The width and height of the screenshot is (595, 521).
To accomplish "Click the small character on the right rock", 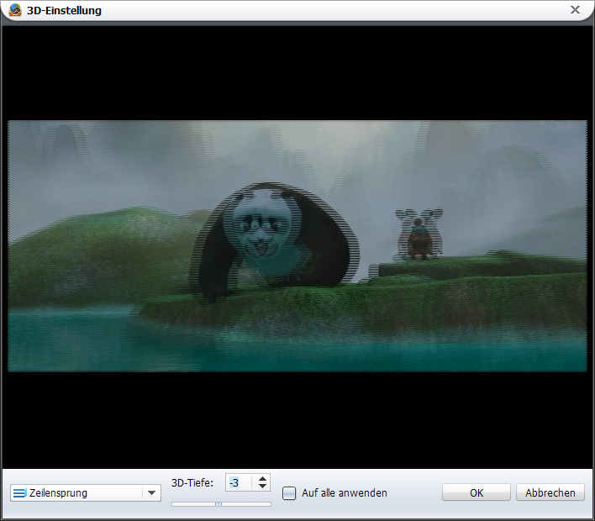I will pos(416,235).
